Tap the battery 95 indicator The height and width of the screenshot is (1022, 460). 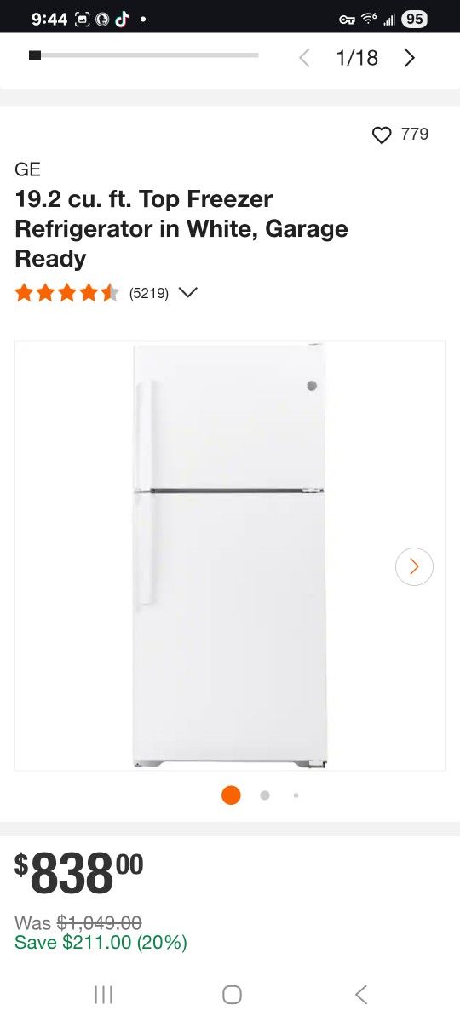click(414, 19)
